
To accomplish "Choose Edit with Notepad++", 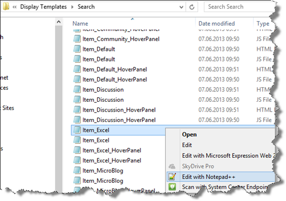I will [x=209, y=177].
